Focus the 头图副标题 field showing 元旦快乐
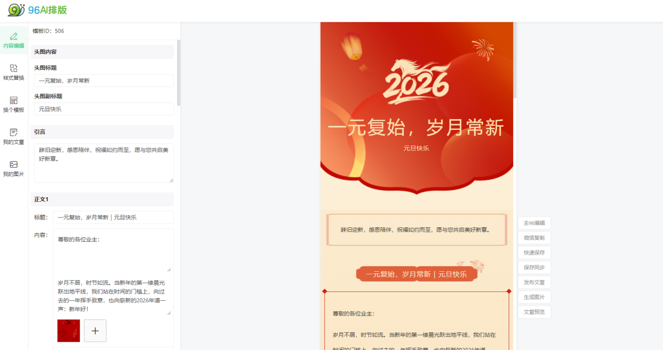Image resolution: width=663 pixels, height=350 pixels. pos(104,109)
